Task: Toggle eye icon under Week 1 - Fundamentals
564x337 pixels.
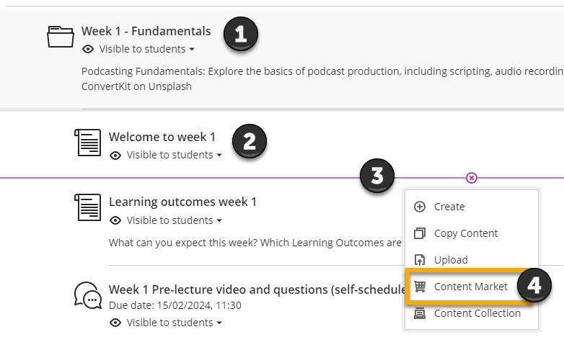Action: point(88,50)
